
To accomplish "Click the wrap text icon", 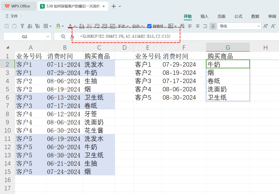I will tap(81, 26).
